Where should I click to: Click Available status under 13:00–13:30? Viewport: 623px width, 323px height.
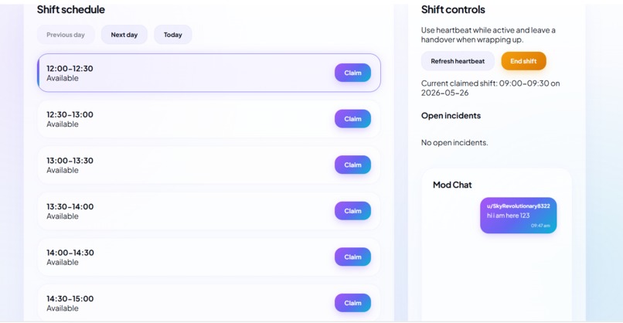[x=63, y=171]
